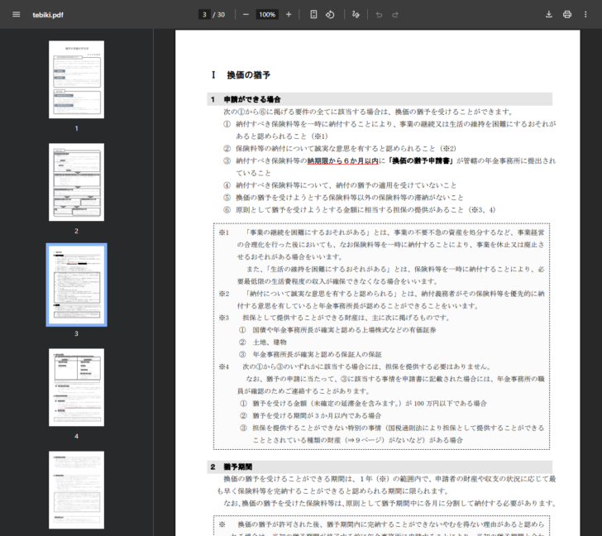
Task: Click the text 土地、建物
Action: pyautogui.click(x=270, y=342)
